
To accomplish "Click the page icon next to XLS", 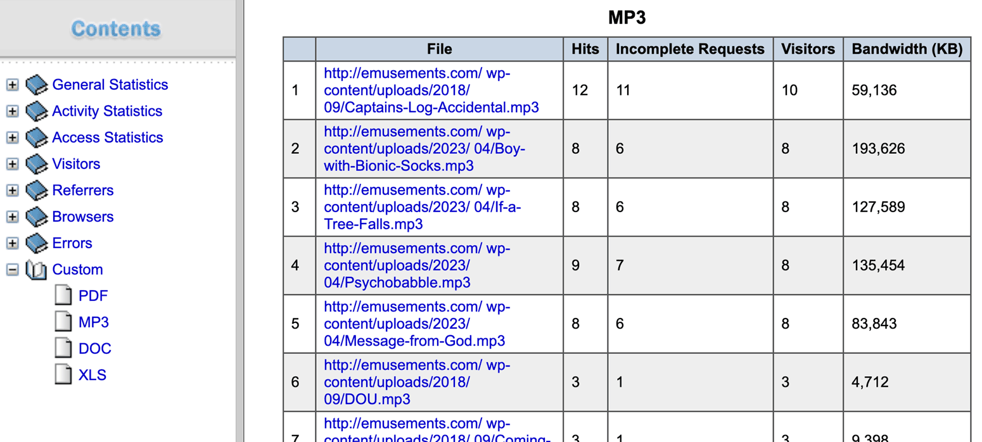I will (x=63, y=375).
